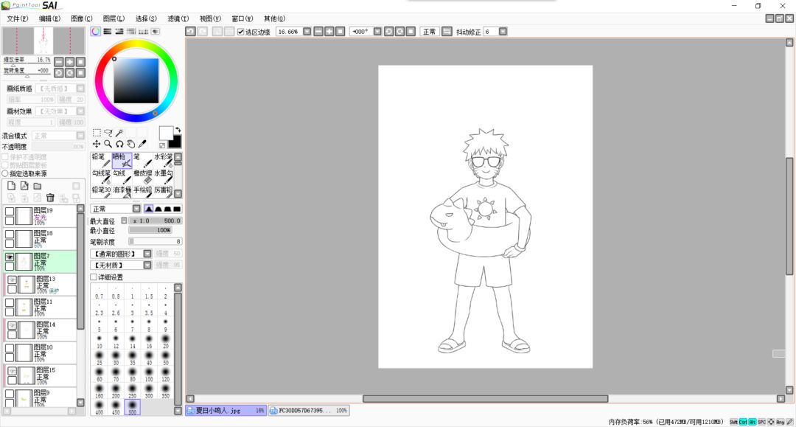Image resolution: width=796 pixels, height=427 pixels.
Task: Adjust the 笔刷浓度 brush density slider
Action: [155, 242]
